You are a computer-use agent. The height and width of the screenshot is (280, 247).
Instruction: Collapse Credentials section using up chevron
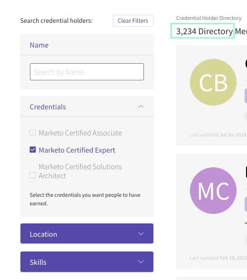click(141, 106)
